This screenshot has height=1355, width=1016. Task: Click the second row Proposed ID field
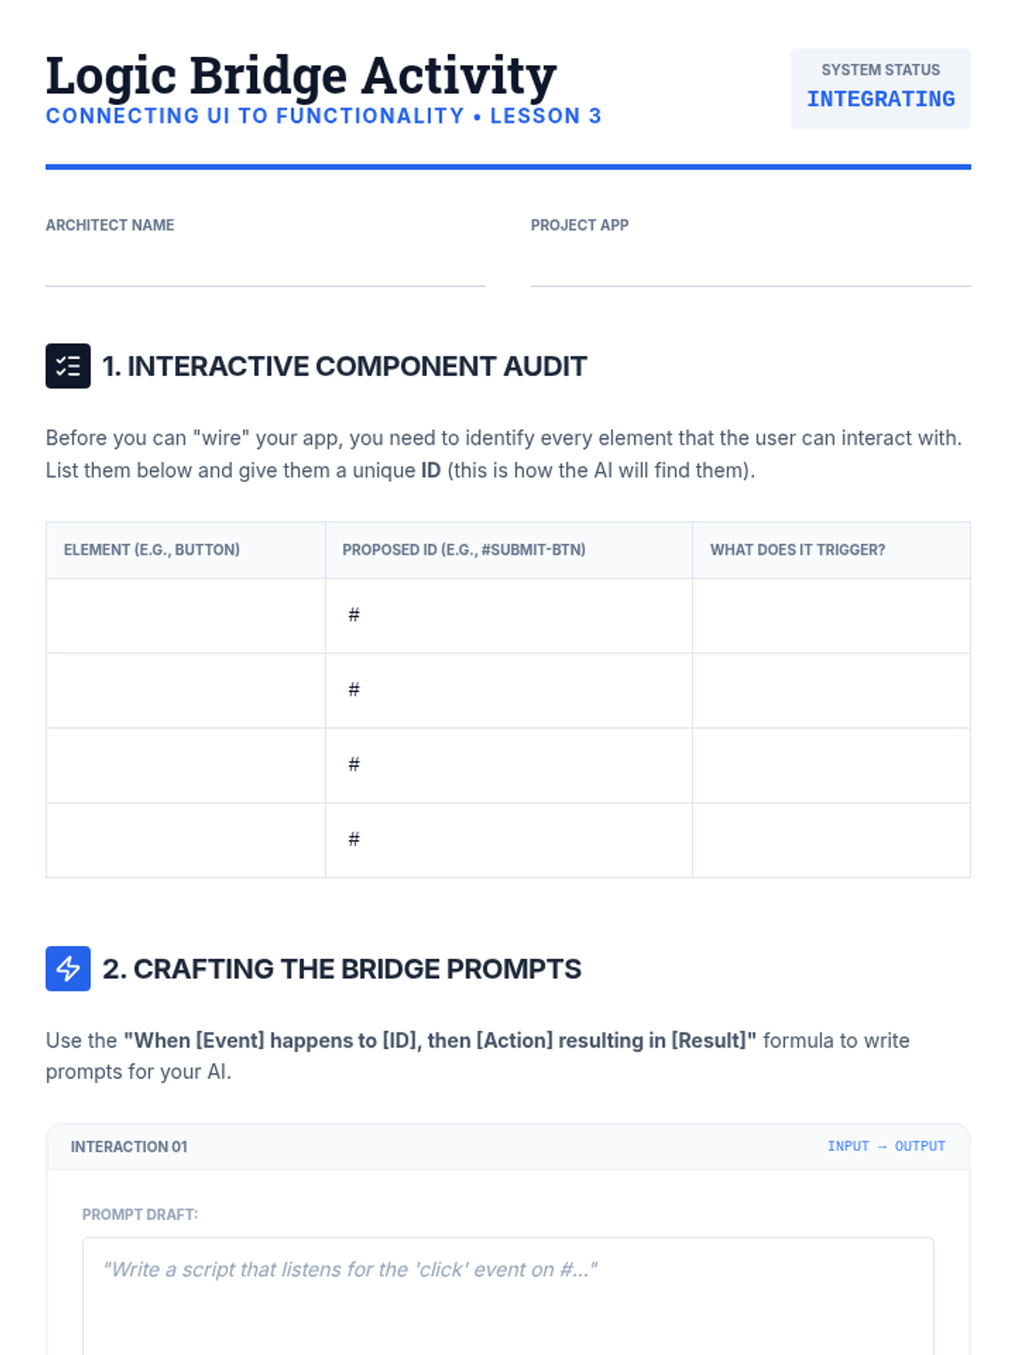(x=509, y=690)
